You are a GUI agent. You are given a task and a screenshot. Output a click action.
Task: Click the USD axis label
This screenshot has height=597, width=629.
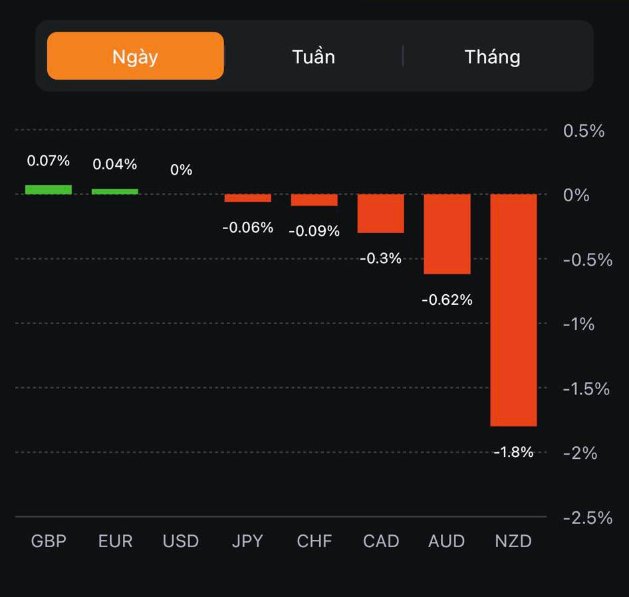click(181, 541)
